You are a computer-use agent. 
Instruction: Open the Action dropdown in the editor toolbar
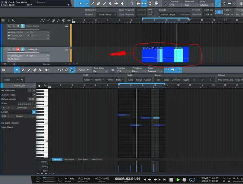(x=83, y=70)
